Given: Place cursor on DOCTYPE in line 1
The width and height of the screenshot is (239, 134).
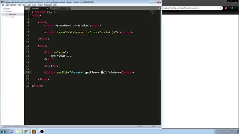Looking at the screenshot, I should (x=40, y=12).
